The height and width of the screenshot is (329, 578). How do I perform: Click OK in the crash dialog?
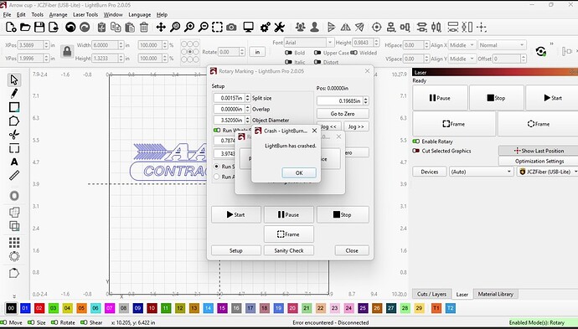299,172
